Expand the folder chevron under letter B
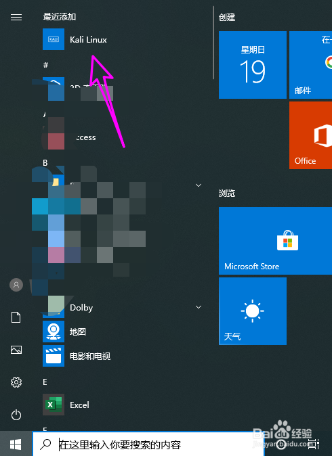The height and width of the screenshot is (456, 332). (199, 185)
